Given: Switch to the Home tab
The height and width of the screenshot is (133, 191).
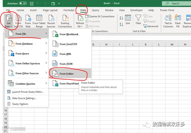Looking at the screenshot, I should 20,10.
